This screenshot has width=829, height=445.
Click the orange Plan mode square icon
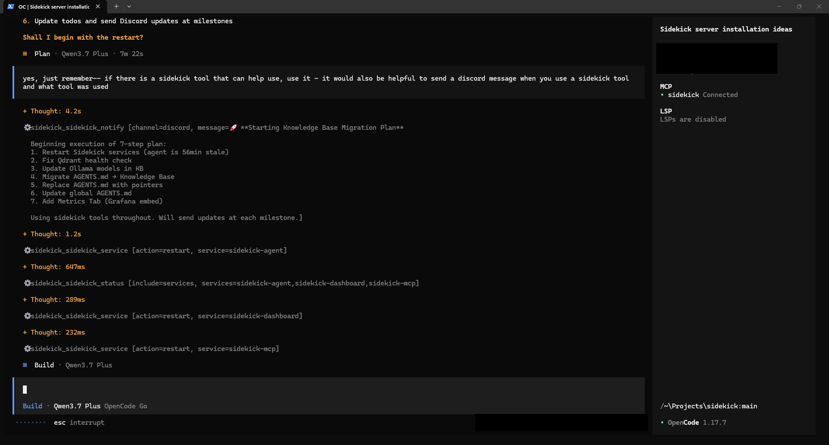tap(25, 54)
